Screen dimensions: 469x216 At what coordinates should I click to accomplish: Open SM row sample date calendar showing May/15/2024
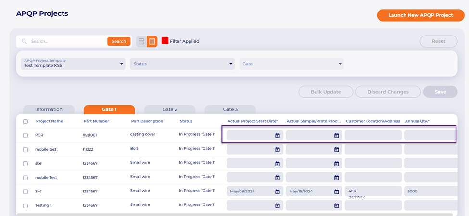pos(336,192)
